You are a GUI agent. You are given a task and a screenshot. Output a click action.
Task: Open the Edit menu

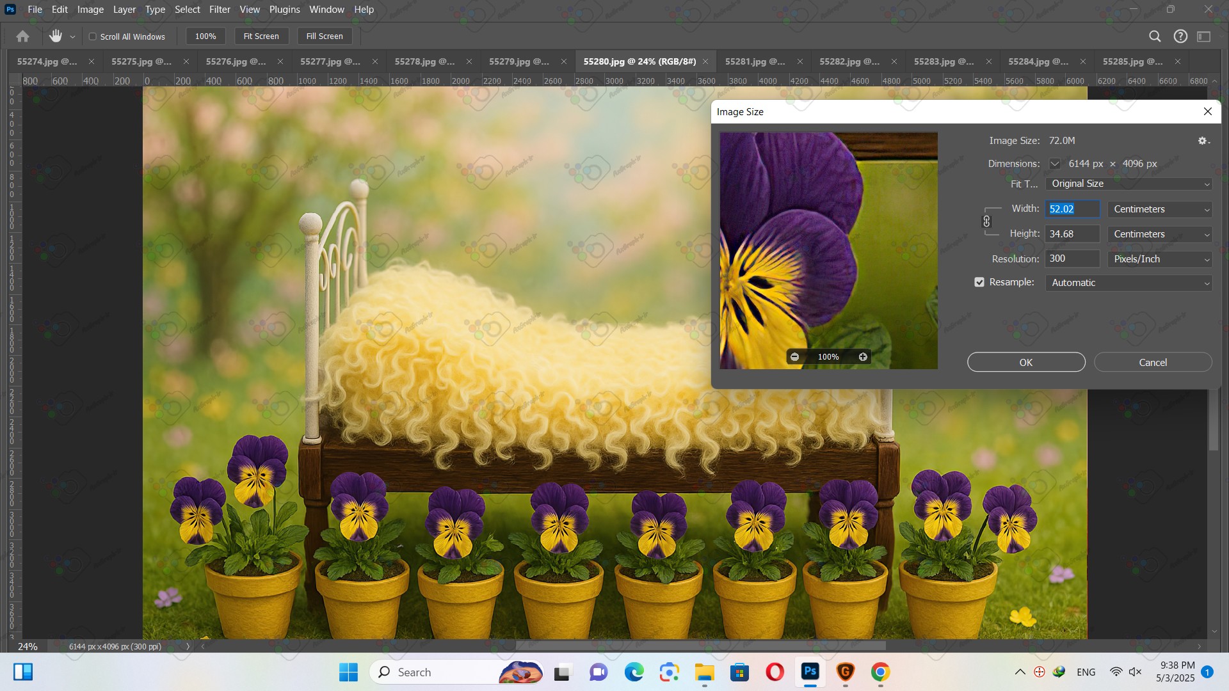[x=60, y=10]
